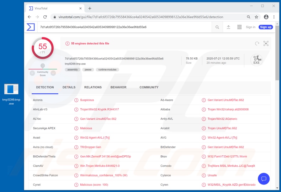Click the community score question mark
The image size is (281, 192).
coord(43,66)
